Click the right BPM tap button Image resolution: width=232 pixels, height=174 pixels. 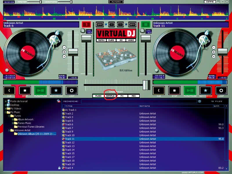[x=133, y=25]
